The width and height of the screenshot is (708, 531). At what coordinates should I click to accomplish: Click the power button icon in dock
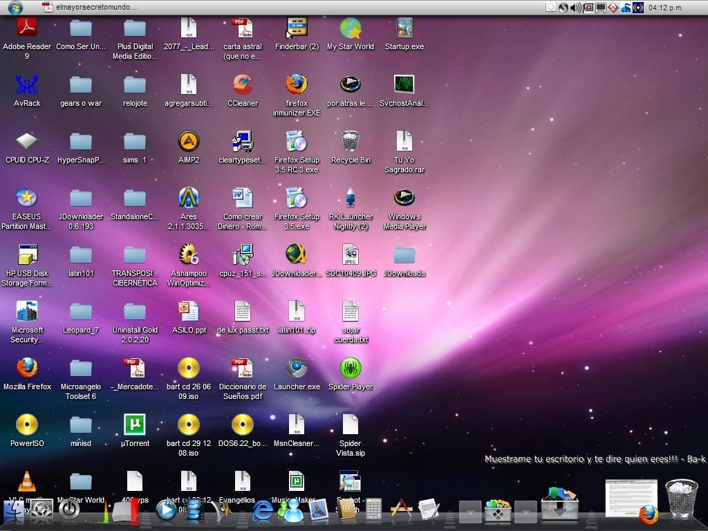pyautogui.click(x=68, y=510)
